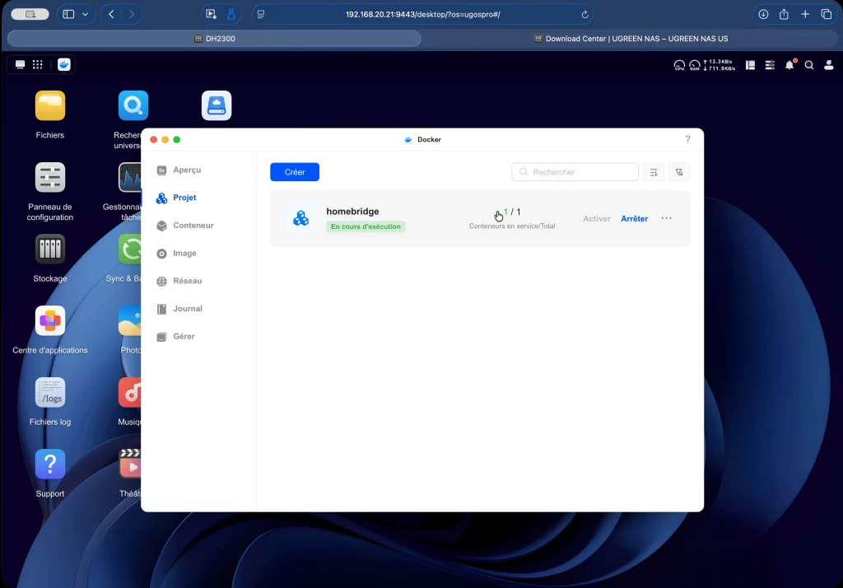The height and width of the screenshot is (588, 843).
Task: Select the Projet tab in Docker sidebar
Action: (x=184, y=198)
